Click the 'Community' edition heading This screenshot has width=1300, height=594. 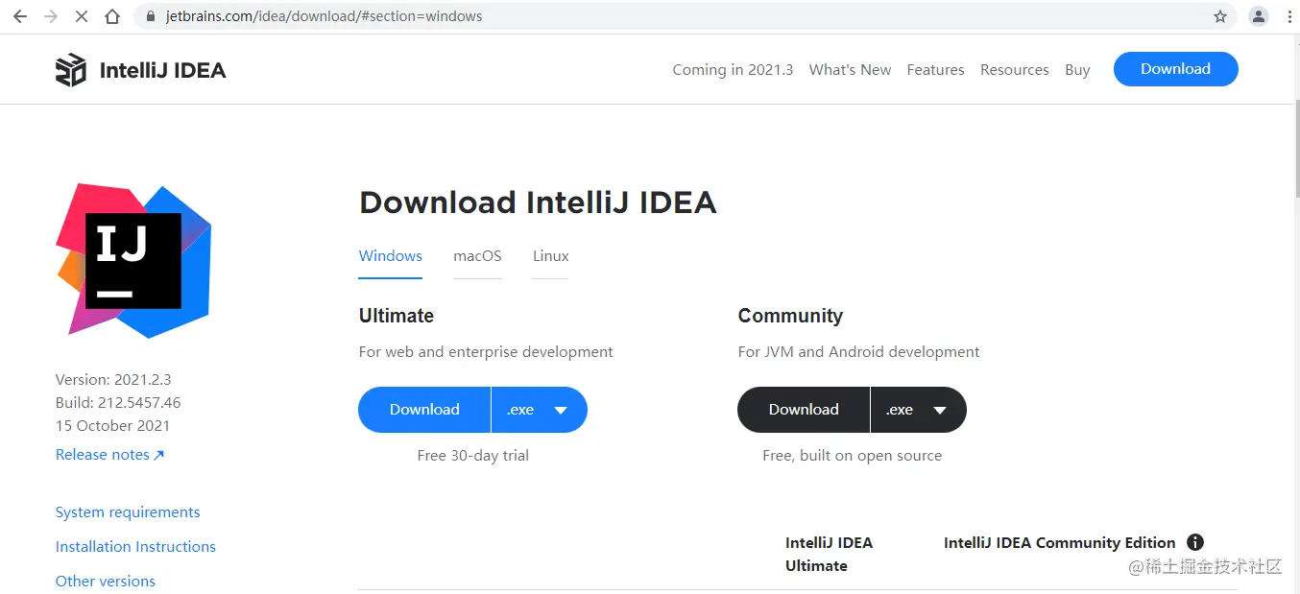tap(790, 316)
